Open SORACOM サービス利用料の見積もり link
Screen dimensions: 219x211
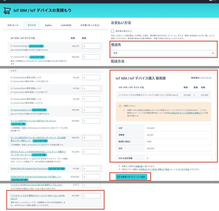click(x=186, y=113)
